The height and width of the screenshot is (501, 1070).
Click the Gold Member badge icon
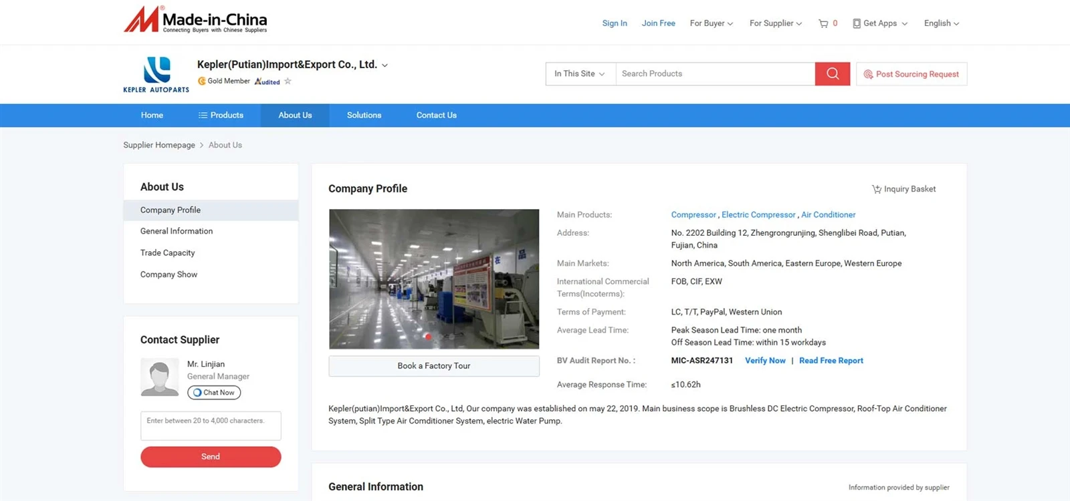coord(201,81)
